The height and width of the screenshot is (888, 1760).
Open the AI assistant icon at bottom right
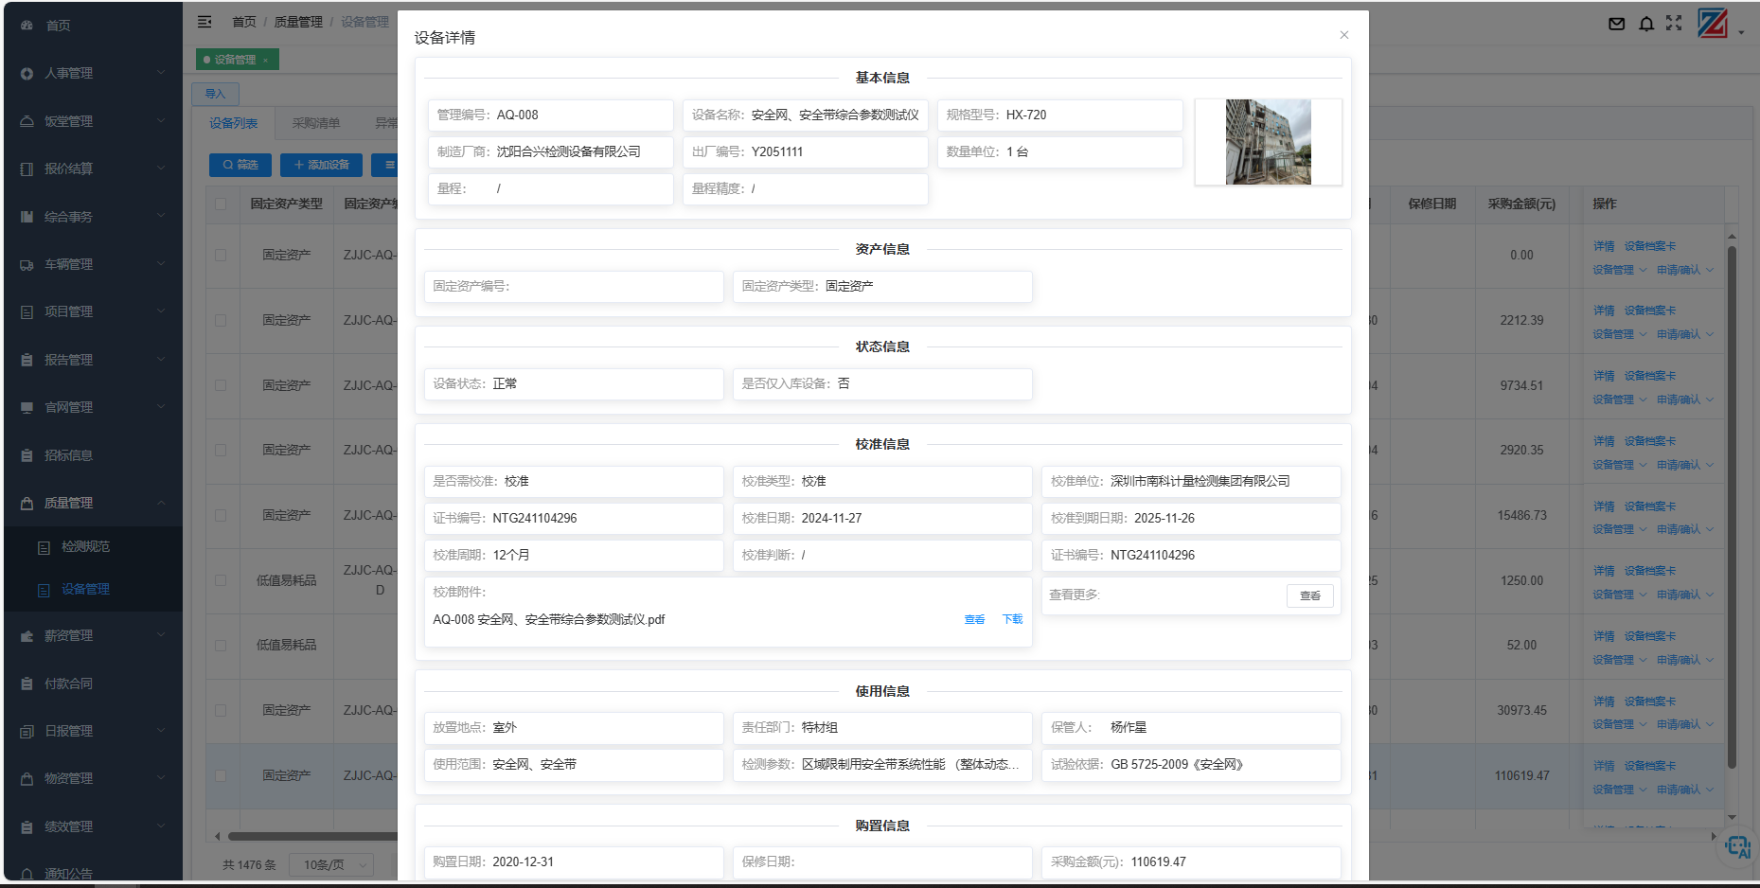(1737, 847)
